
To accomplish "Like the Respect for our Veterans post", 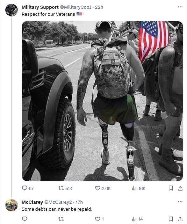I will [x=103, y=188].
